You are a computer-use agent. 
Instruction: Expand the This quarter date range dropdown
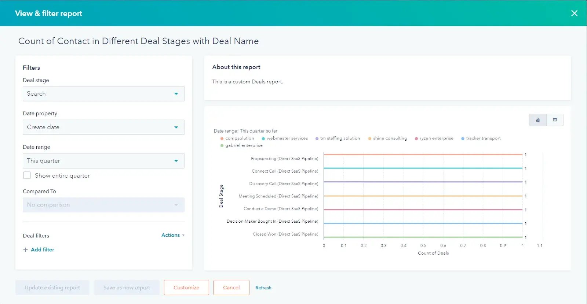click(x=103, y=161)
